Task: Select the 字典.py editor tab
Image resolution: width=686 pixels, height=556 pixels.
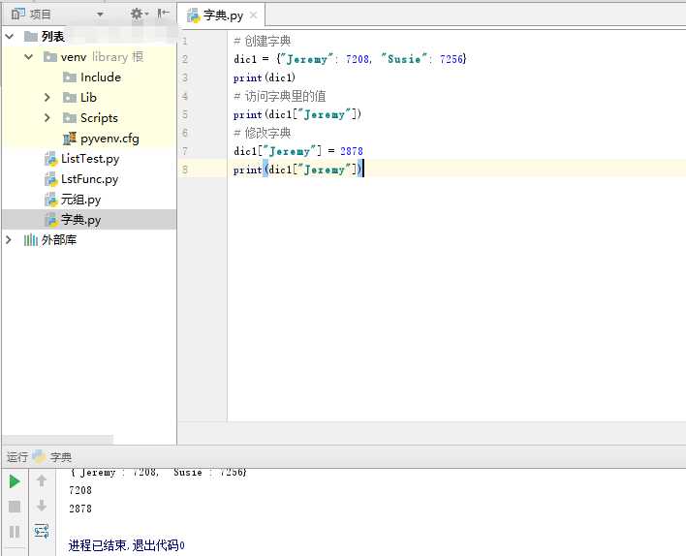Action: pos(221,15)
